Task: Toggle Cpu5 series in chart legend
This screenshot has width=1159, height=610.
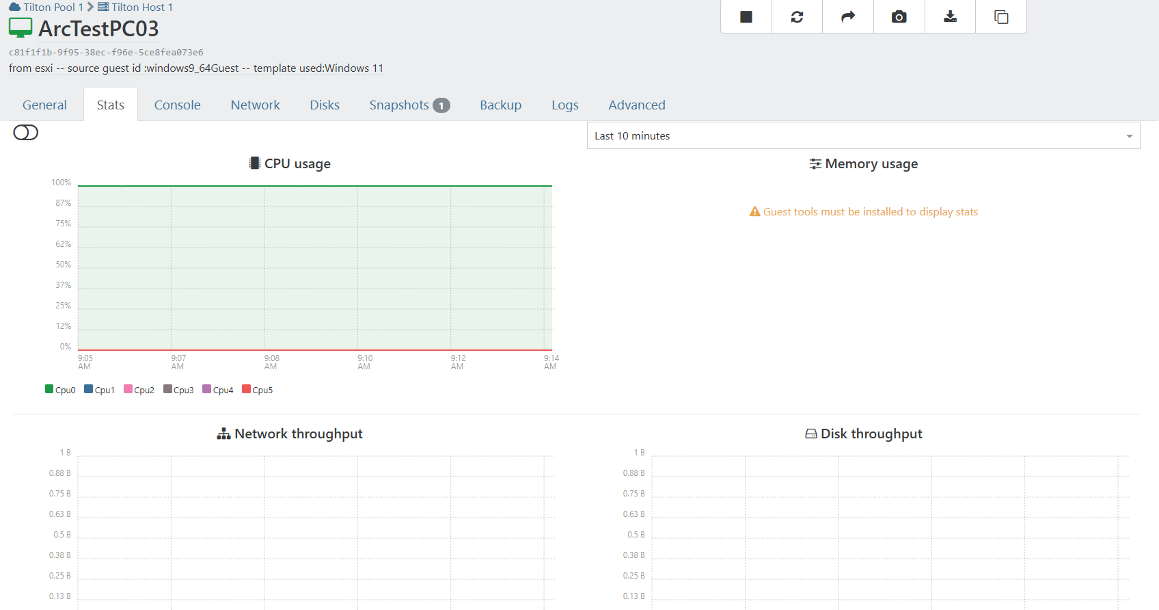Action: [258, 390]
